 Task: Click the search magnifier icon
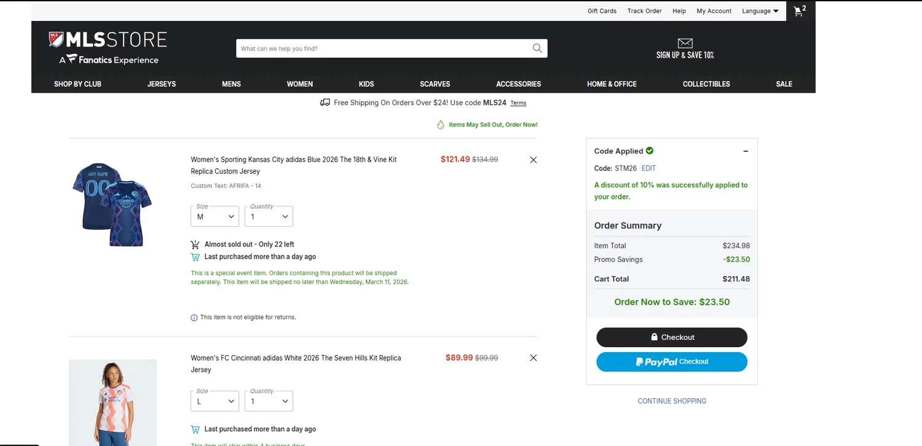coord(537,48)
